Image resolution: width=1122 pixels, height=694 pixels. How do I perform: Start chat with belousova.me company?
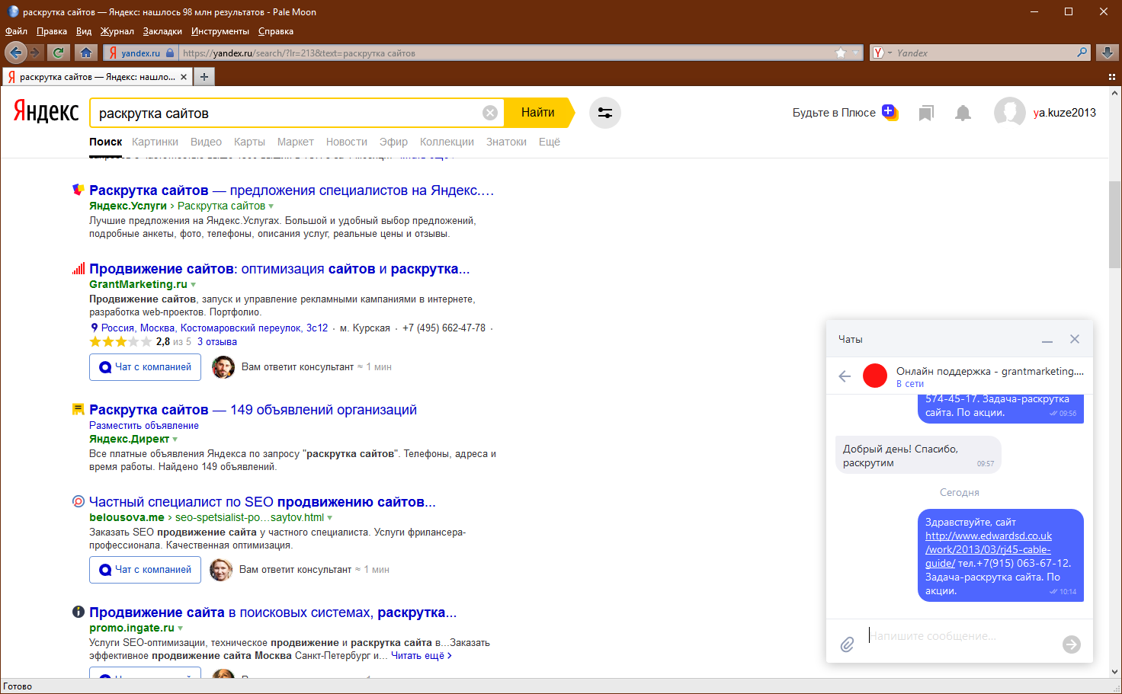pos(146,570)
